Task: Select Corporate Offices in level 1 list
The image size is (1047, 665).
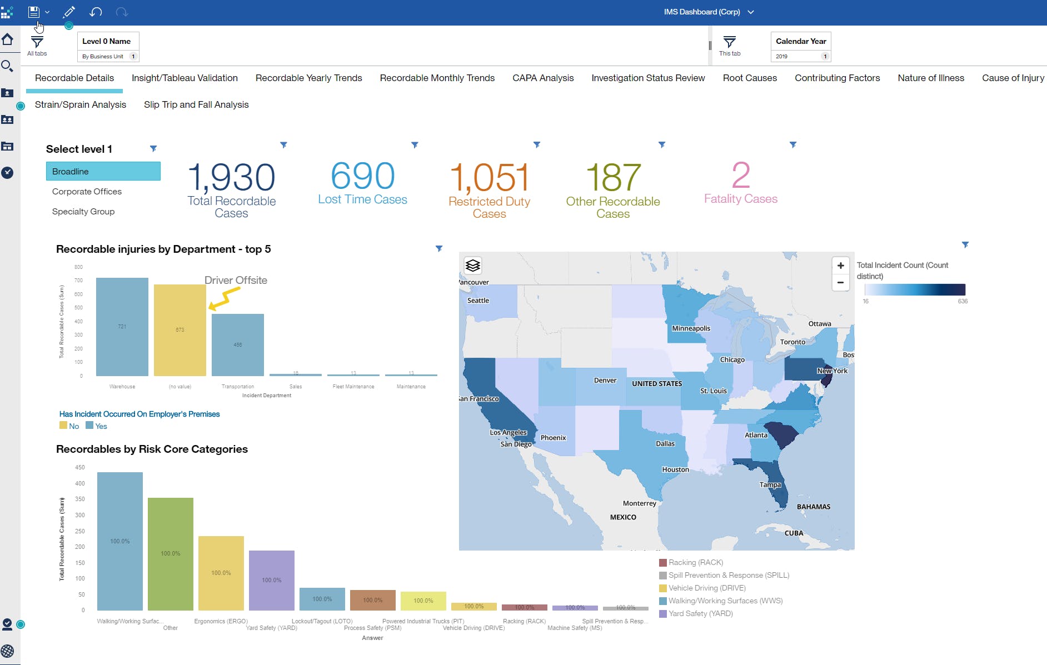Action: point(87,191)
